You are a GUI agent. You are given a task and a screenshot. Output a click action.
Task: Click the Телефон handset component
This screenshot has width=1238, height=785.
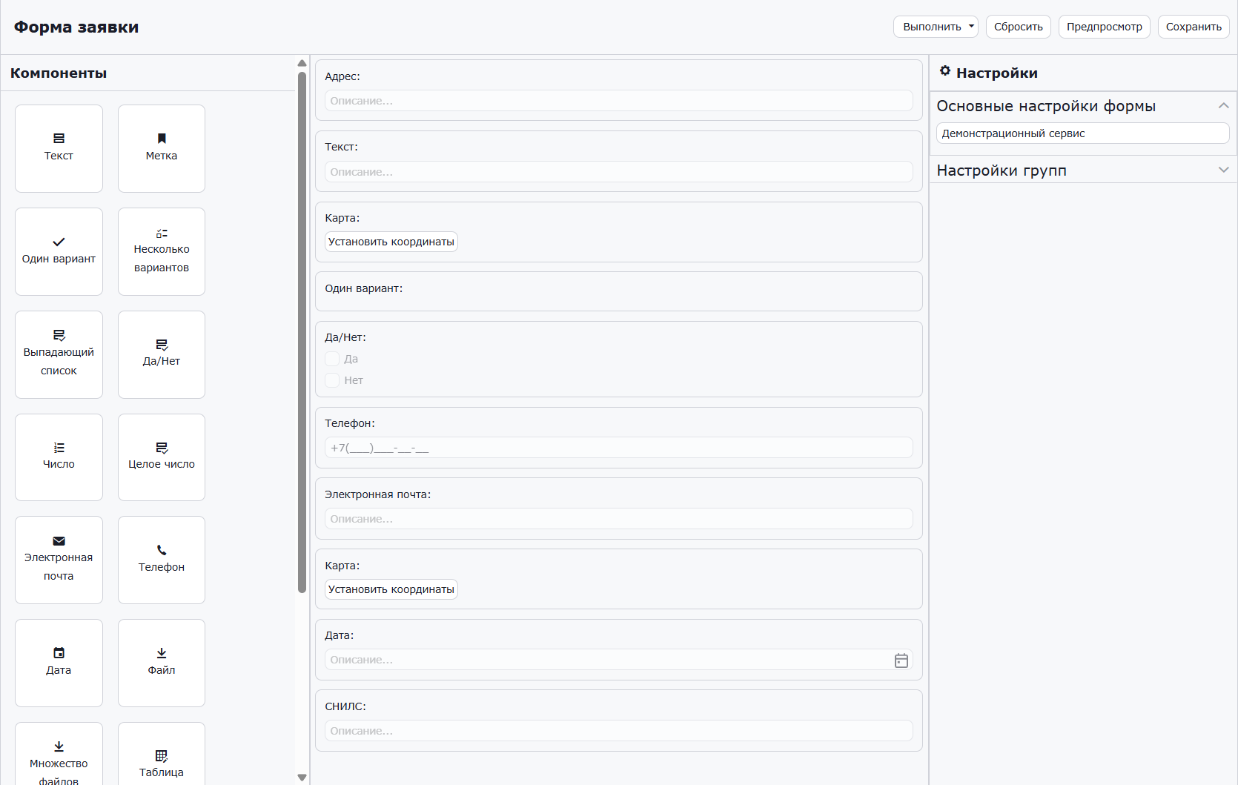[161, 560]
